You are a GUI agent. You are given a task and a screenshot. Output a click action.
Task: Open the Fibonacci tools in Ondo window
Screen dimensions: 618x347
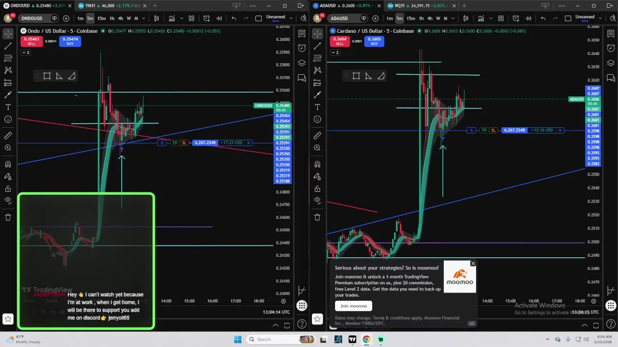[8, 58]
